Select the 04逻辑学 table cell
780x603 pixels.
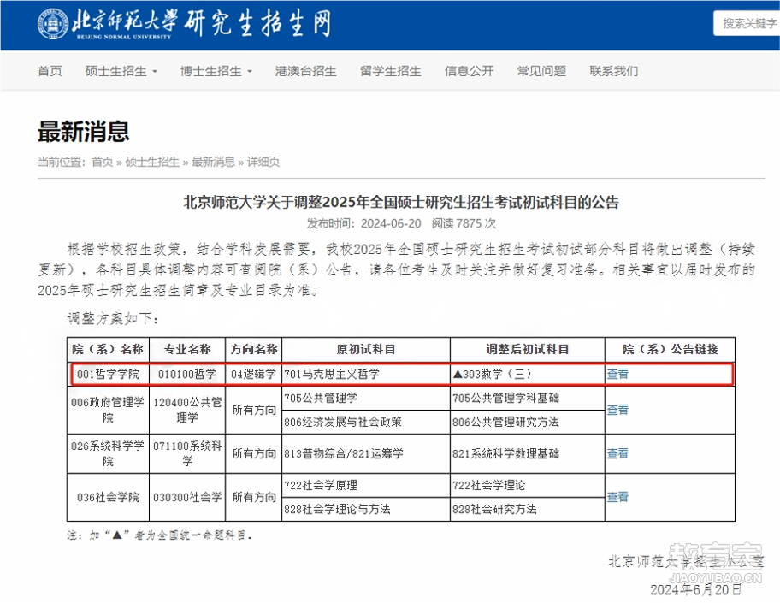[254, 374]
